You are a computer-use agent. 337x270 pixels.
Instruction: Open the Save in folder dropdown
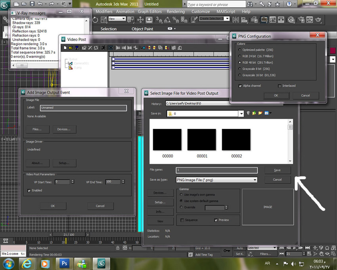(241, 113)
